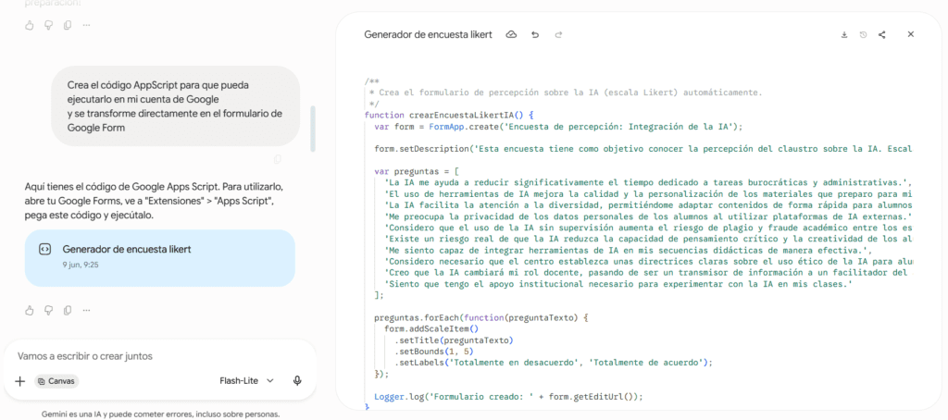Click the user message 'Crea el código AppScript'
This screenshot has height=420, width=948.
[x=175, y=106]
